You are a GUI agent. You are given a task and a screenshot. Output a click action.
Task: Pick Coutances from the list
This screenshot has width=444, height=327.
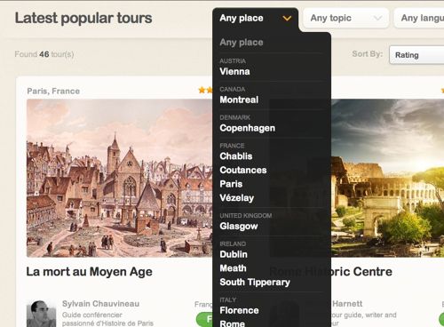pos(243,170)
